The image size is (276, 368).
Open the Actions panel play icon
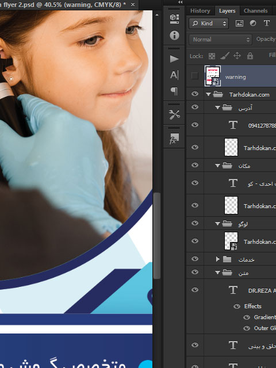[x=174, y=59]
